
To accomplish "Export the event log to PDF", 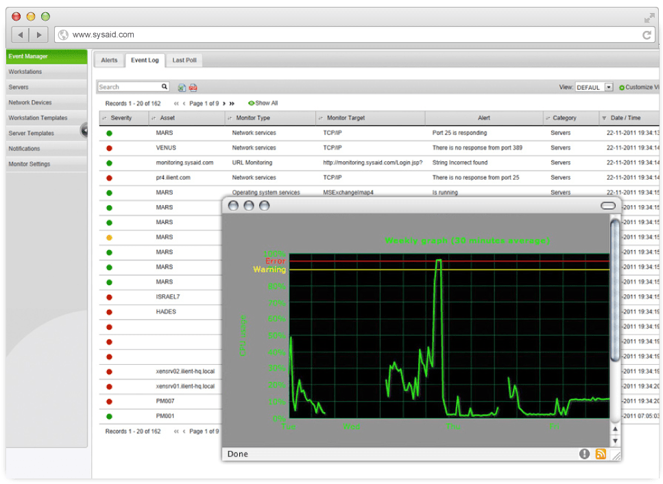I will point(193,88).
